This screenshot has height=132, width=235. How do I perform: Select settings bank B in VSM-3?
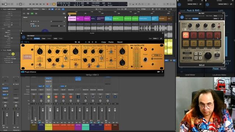pos(89,42)
